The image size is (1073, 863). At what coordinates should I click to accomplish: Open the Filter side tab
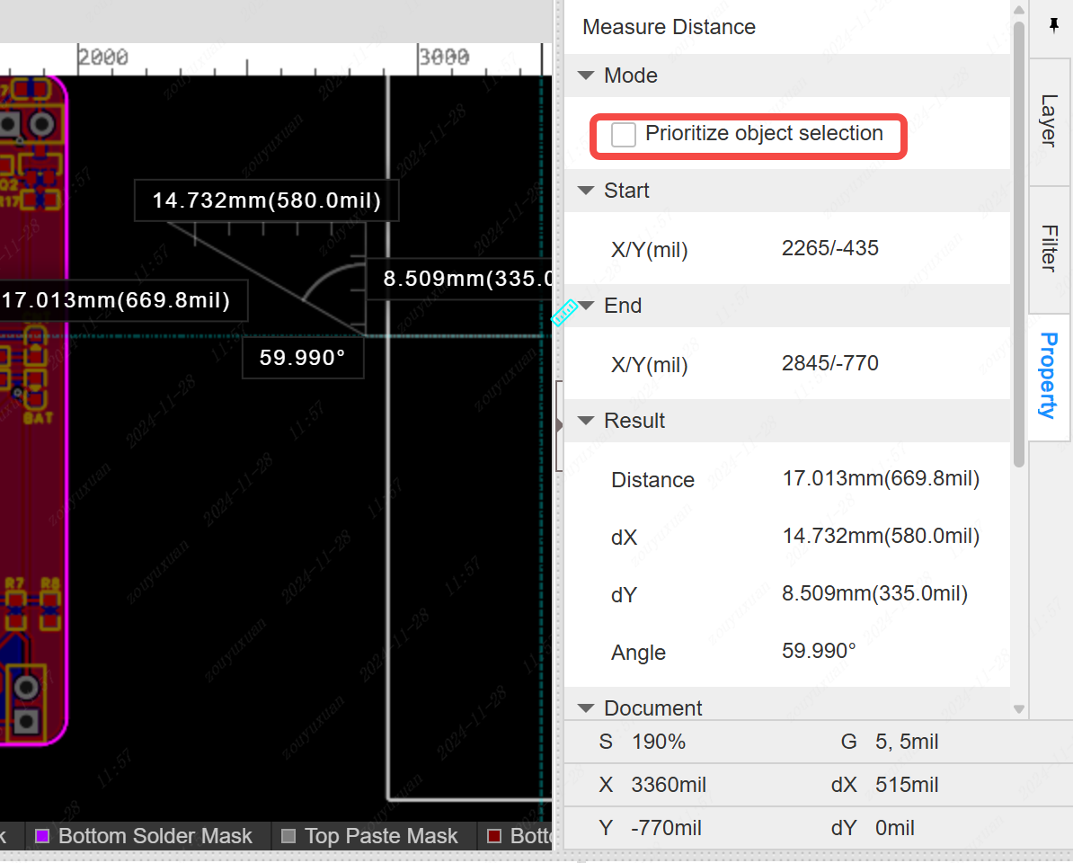coord(1049,248)
